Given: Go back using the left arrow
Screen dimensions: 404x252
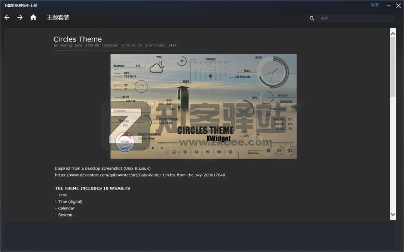Looking at the screenshot, I should (x=7, y=17).
